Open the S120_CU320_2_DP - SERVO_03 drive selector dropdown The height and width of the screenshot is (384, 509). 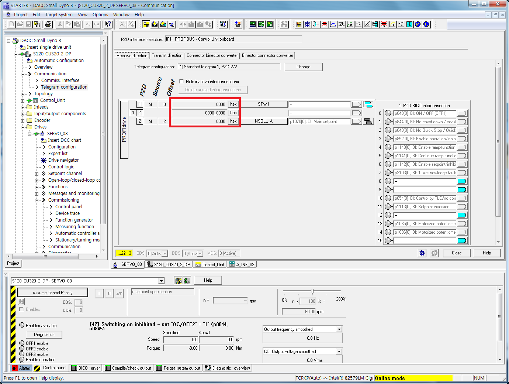click(161, 281)
